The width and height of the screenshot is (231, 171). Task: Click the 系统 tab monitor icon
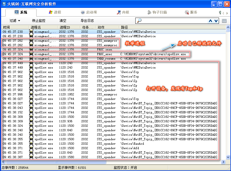pyautogui.click(x=17, y=12)
